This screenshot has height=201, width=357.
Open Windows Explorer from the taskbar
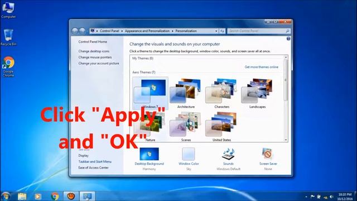[22, 196]
